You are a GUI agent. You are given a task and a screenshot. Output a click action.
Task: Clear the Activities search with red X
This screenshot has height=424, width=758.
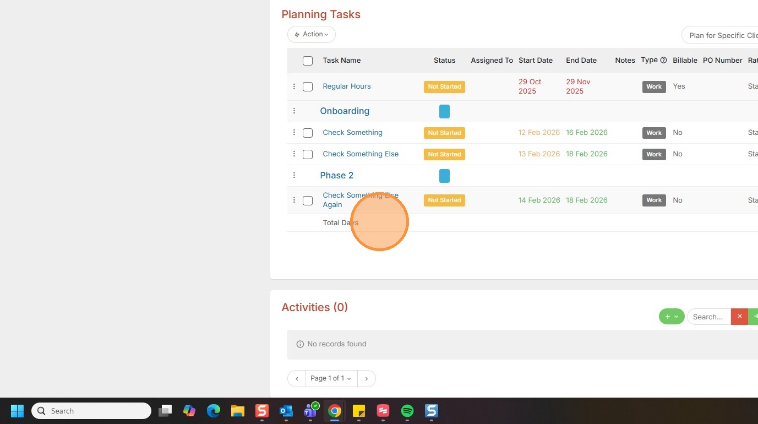(739, 317)
